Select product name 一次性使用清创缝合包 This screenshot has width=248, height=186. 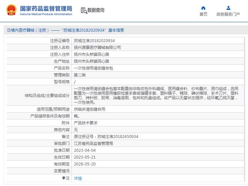(93, 68)
